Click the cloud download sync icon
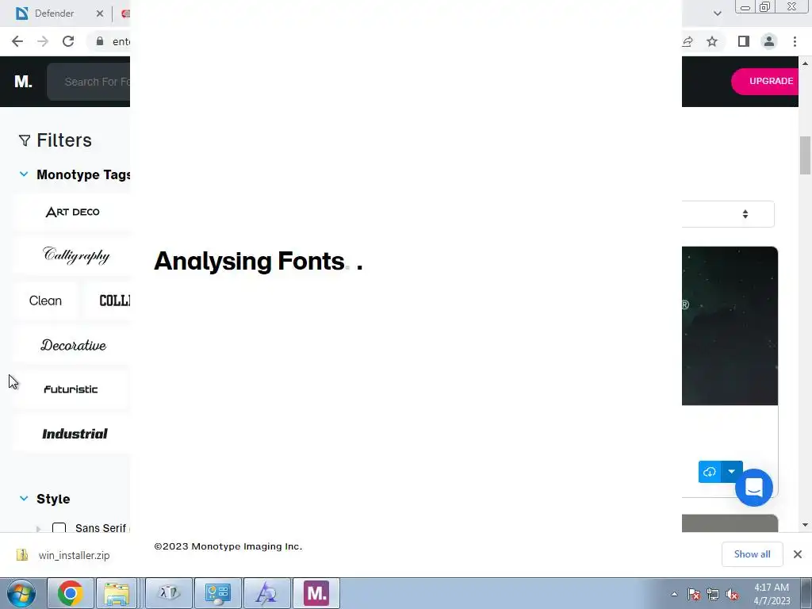The width and height of the screenshot is (812, 609). (710, 472)
